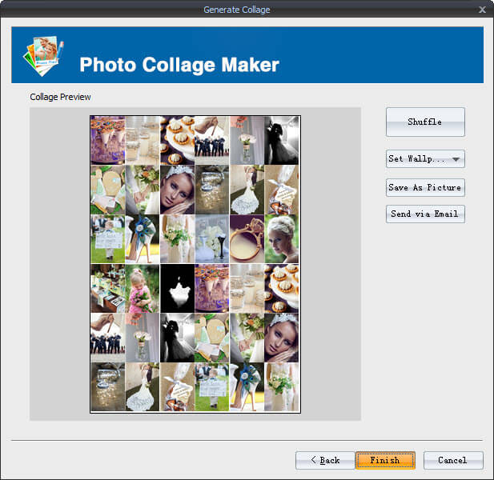Click the Collage Preview label

coord(60,97)
